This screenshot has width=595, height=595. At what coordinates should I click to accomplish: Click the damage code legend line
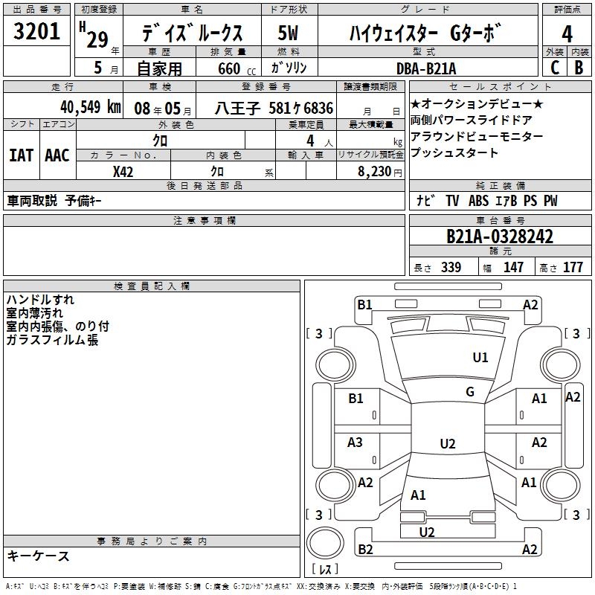pos(262,586)
